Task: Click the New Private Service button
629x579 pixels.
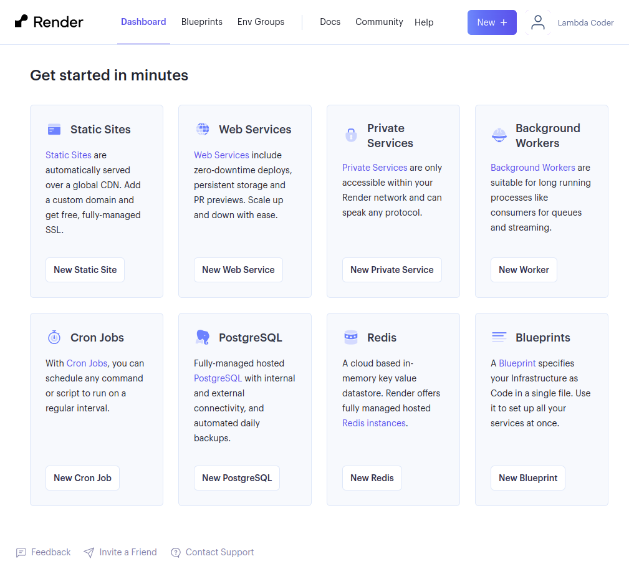Action: [x=392, y=270]
